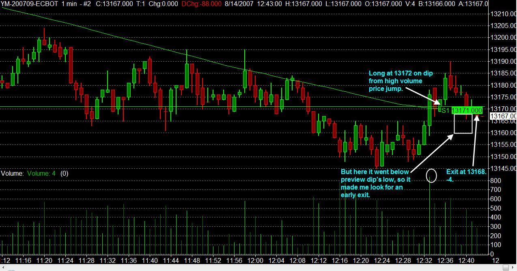The width and height of the screenshot is (517, 271).
Task: Click the 'A:13167.0' ask value
Action: 473,4
